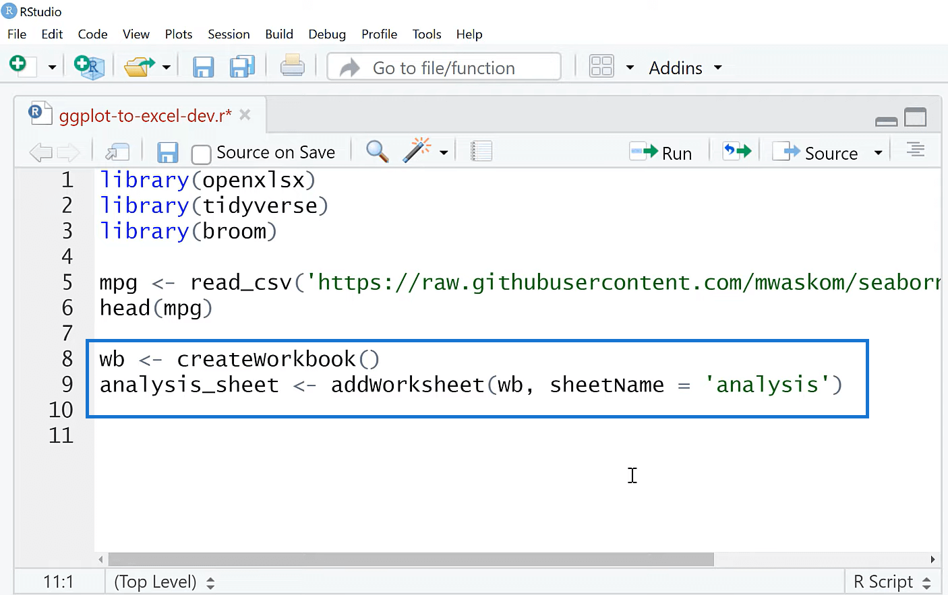Open the Debug menu
The height and width of the screenshot is (595, 948).
tap(327, 34)
